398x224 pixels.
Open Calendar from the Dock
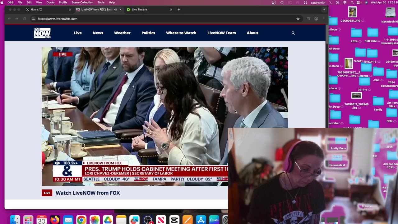[x=41, y=220]
